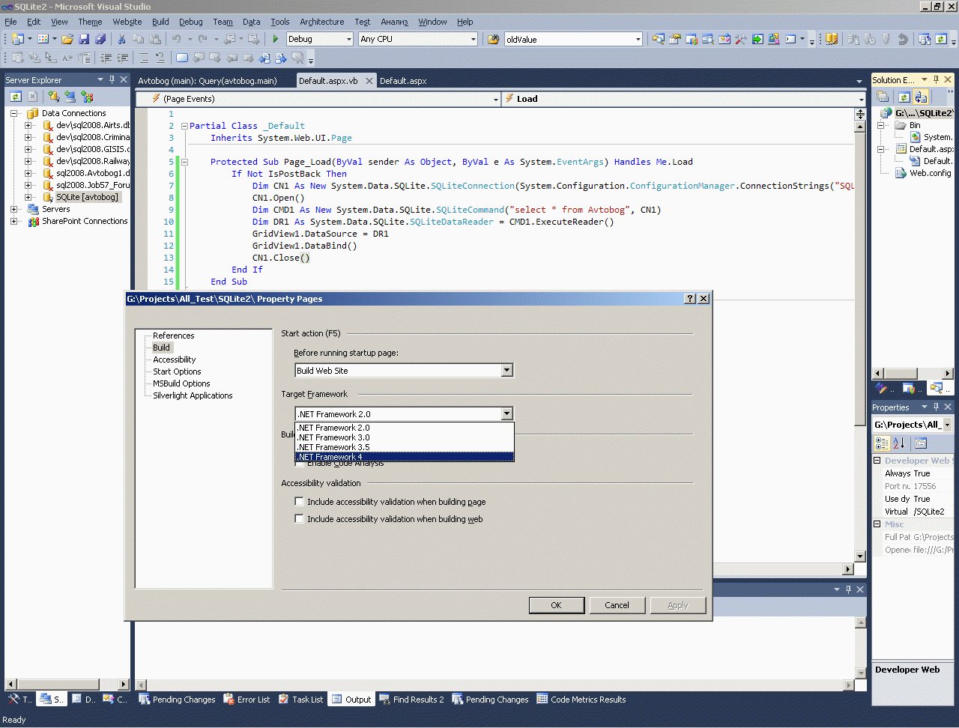
Task: Click the Save All toolbar icon
Action: (100, 39)
